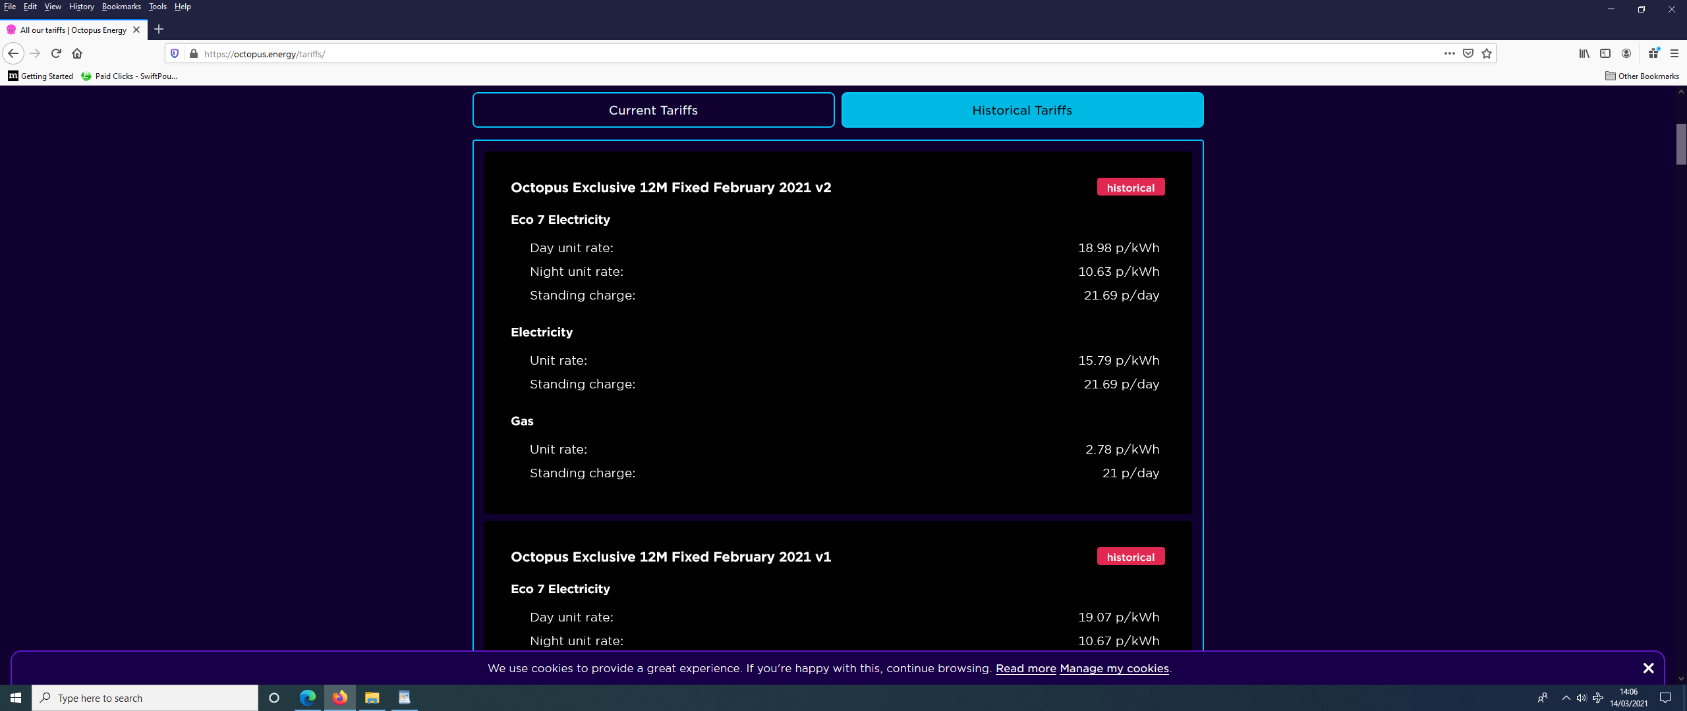Click the 15.79 p/kWh electricity unit rate

click(x=1118, y=361)
